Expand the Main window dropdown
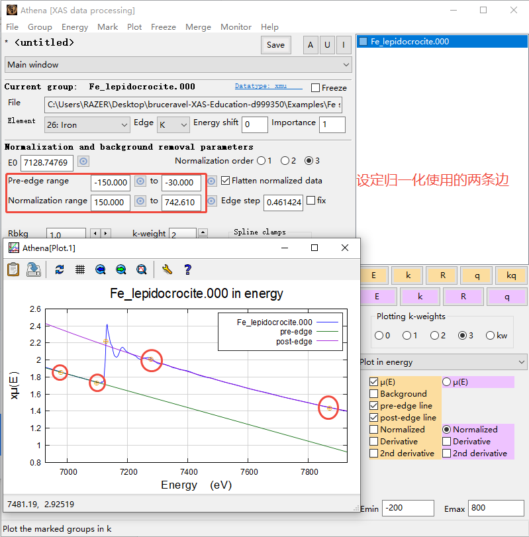Screen dimensions: 529x537 [177, 65]
